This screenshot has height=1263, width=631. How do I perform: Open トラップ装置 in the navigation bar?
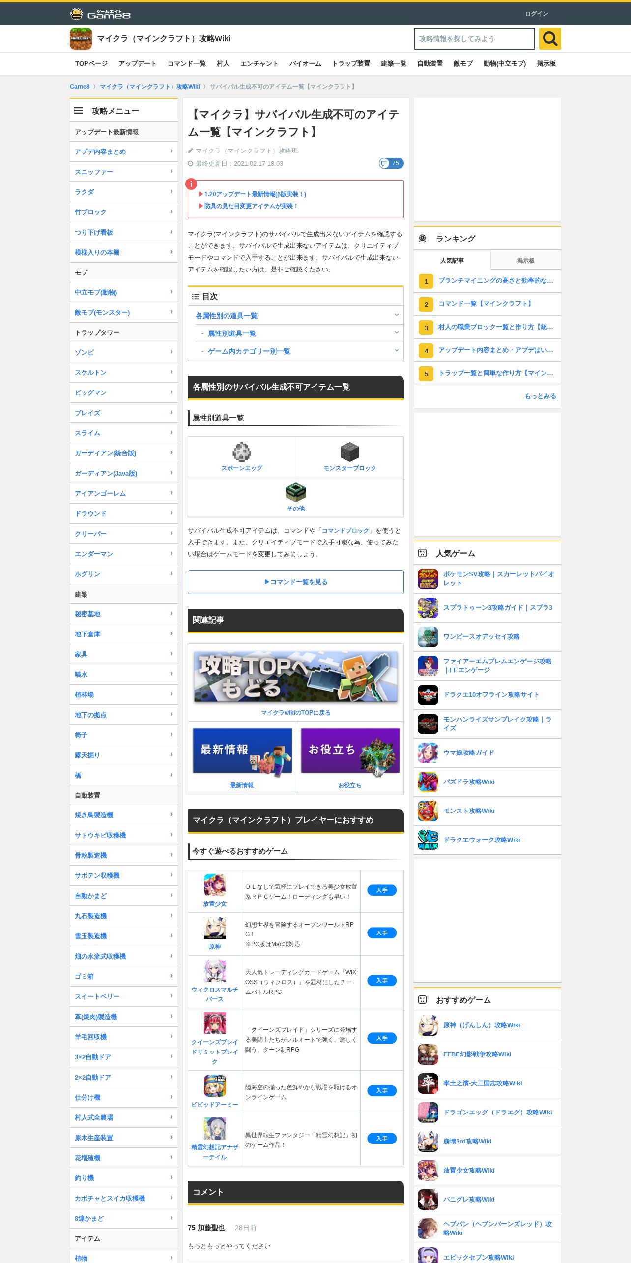[351, 64]
